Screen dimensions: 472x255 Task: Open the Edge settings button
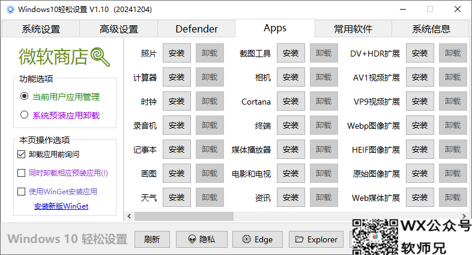point(257,239)
